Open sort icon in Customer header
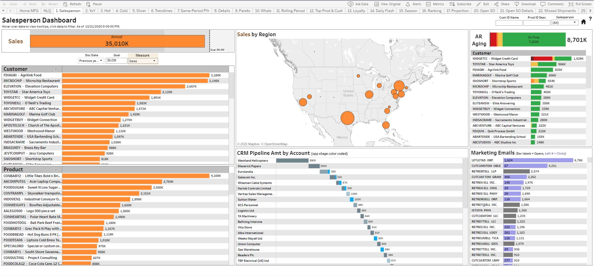Image resolution: width=594 pixels, height=276 pixels. tap(56, 70)
